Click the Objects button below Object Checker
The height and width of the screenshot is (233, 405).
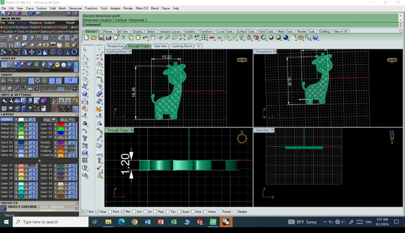[9, 215]
